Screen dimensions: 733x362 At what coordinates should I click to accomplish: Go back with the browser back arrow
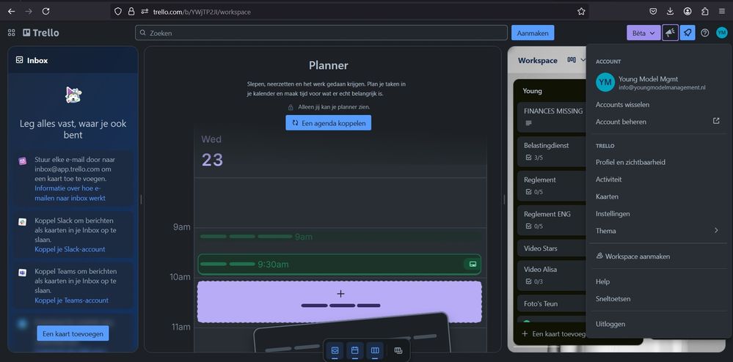coord(11,11)
